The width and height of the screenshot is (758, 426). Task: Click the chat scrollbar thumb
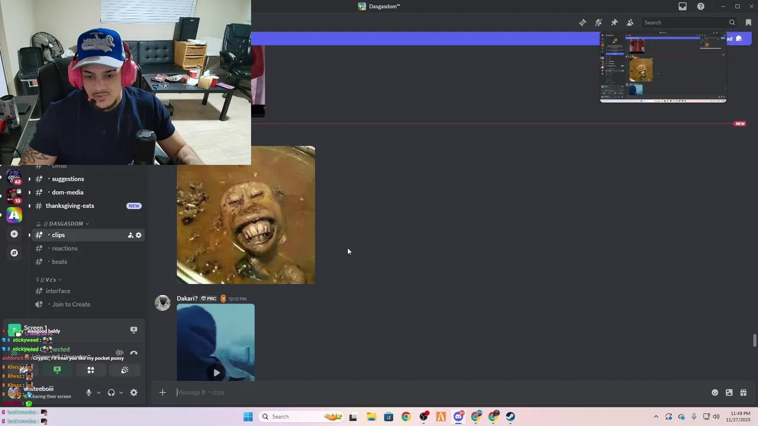pos(754,341)
